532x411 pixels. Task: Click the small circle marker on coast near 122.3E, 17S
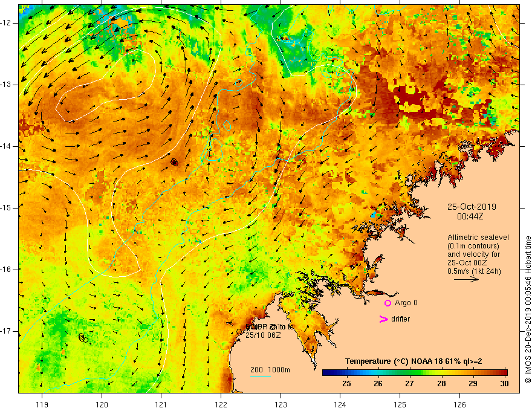click(239, 332)
